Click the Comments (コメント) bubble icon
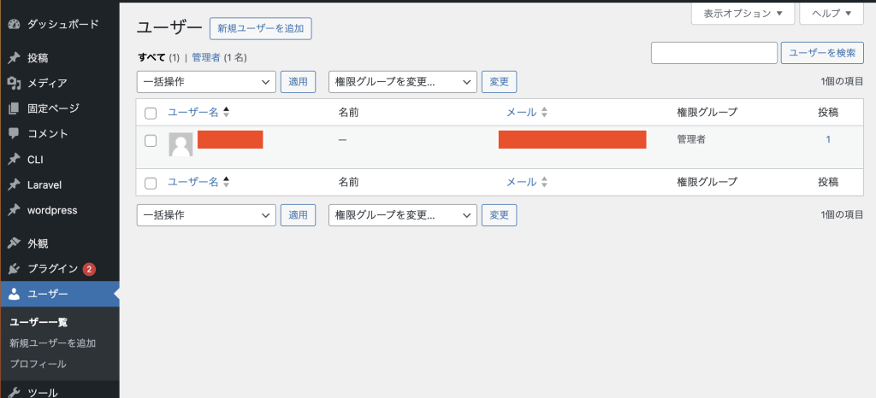 tap(14, 133)
